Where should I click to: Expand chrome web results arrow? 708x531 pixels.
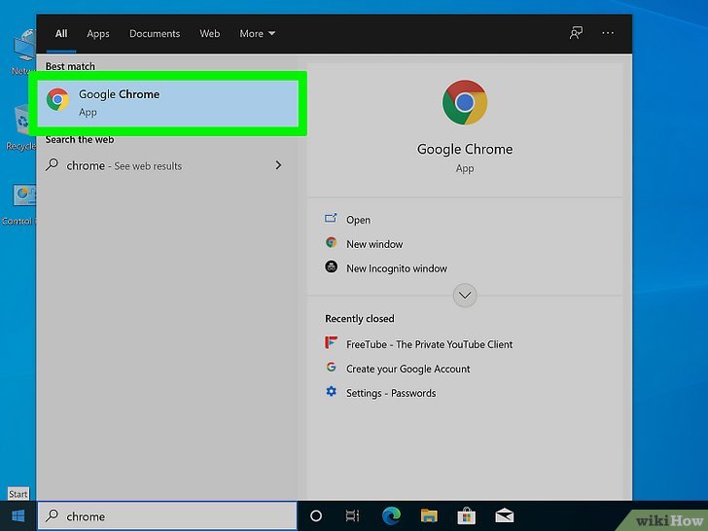point(278,165)
